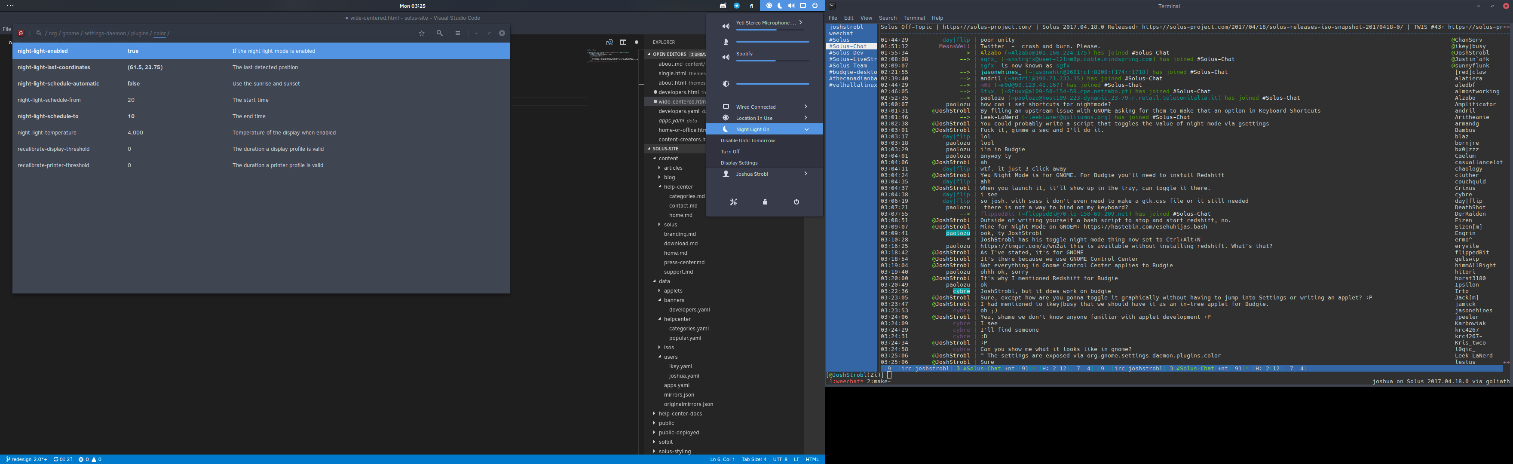Open Terminal's File menu
The image size is (1513, 464).
(x=833, y=18)
